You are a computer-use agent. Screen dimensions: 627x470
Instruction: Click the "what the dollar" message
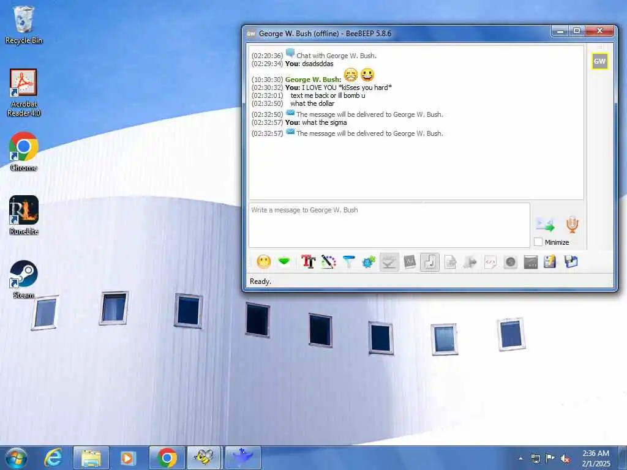[312, 103]
